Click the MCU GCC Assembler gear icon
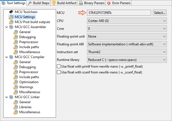This screenshot has width=172, height=121. [11, 27]
